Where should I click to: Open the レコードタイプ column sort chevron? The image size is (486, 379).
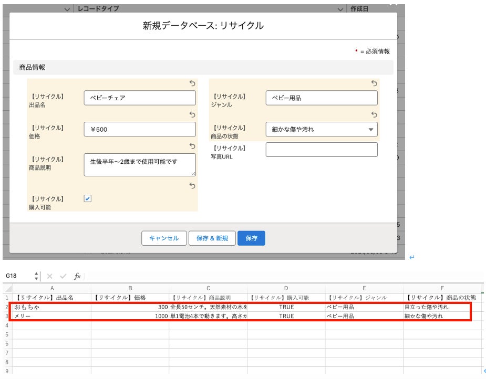click(340, 9)
